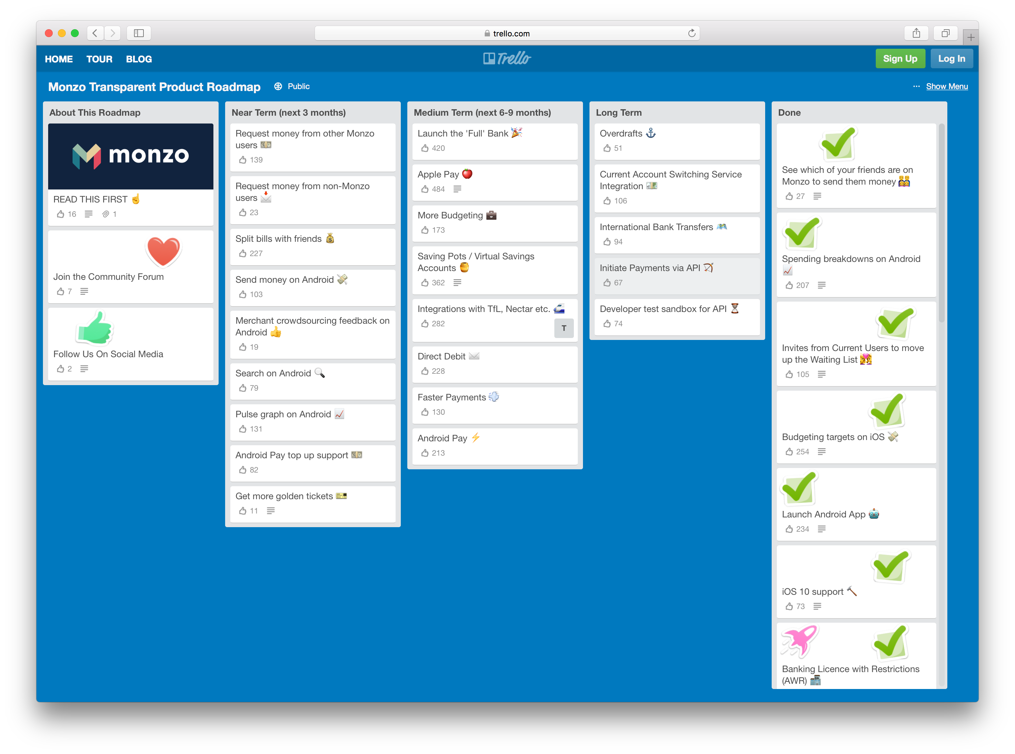Click the Trello logo in the navbar
1015x754 pixels.
(x=507, y=58)
